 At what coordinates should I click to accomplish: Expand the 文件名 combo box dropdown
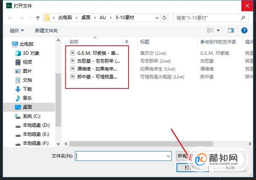coord(168,156)
